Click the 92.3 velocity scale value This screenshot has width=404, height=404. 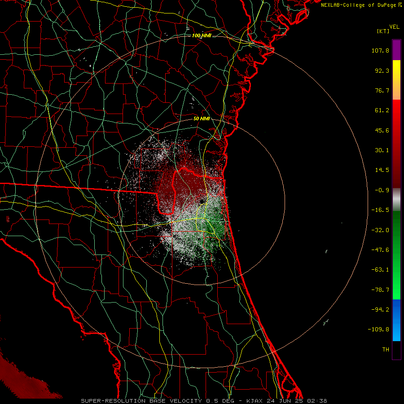coord(382,70)
